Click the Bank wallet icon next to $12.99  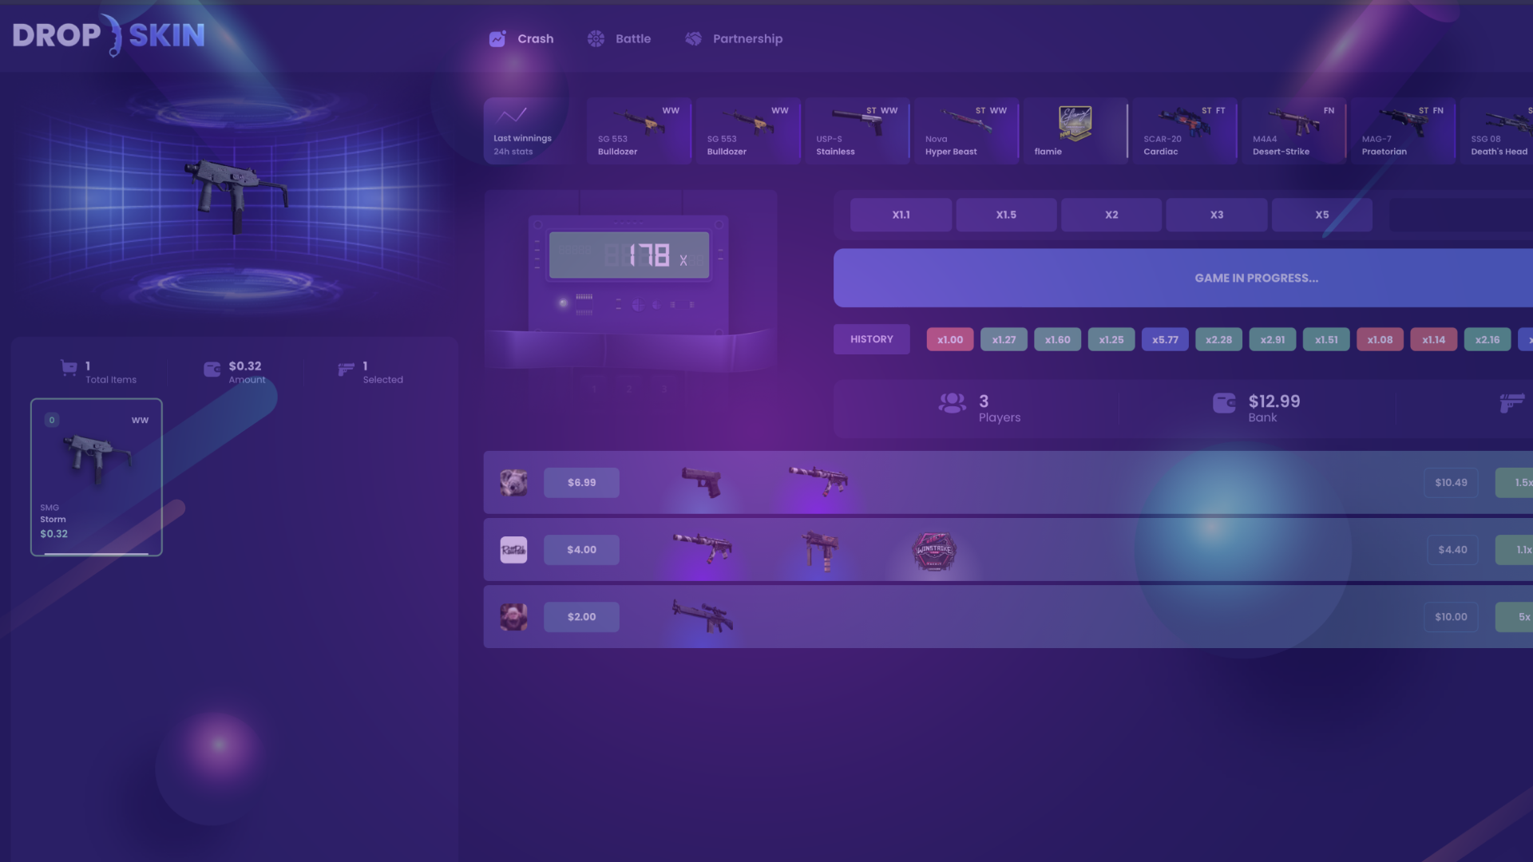point(1224,403)
